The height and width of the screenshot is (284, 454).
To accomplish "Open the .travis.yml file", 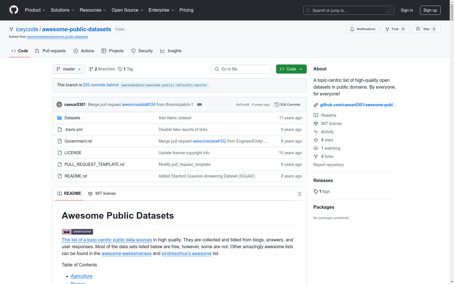I will point(73,130).
